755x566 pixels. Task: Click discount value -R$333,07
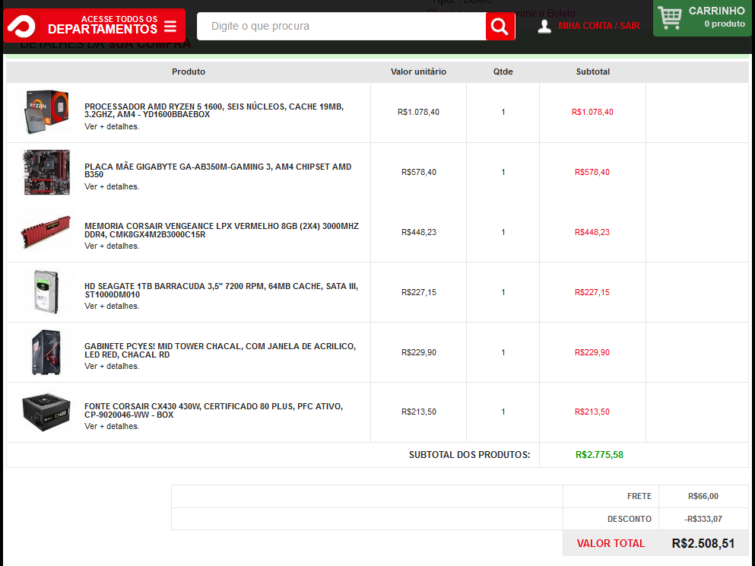pyautogui.click(x=703, y=519)
